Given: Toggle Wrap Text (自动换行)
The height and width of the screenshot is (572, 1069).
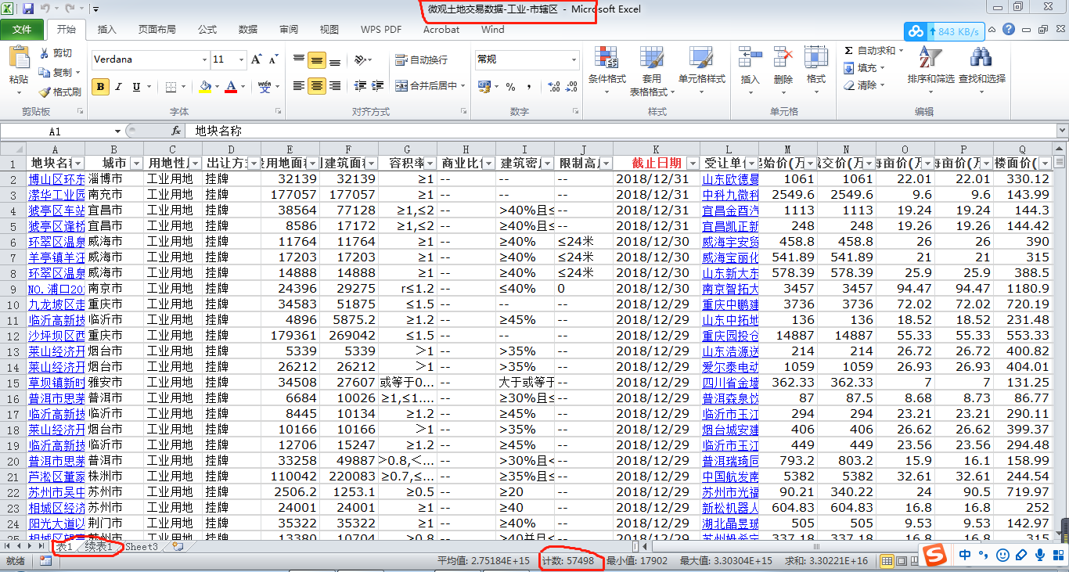Looking at the screenshot, I should pyautogui.click(x=421, y=60).
